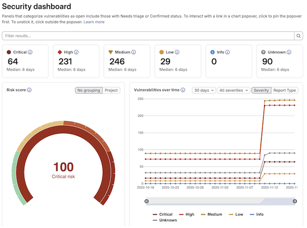Click left handle of time range slider
This screenshot has width=307, height=228.
[147, 201]
